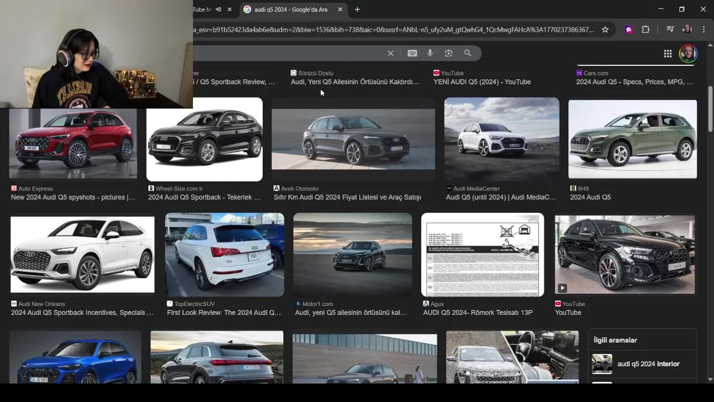Click the 'Auto Express' source label
714x402 pixels.
click(x=35, y=189)
